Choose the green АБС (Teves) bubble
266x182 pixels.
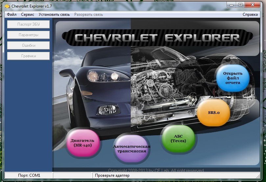[x=178, y=139]
